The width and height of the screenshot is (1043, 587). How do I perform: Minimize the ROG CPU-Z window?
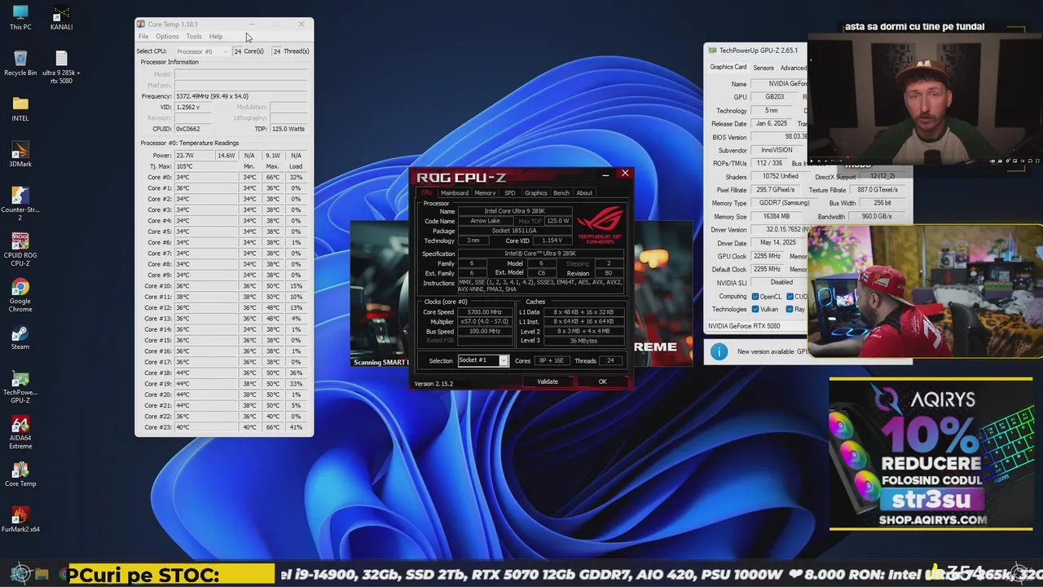(605, 174)
